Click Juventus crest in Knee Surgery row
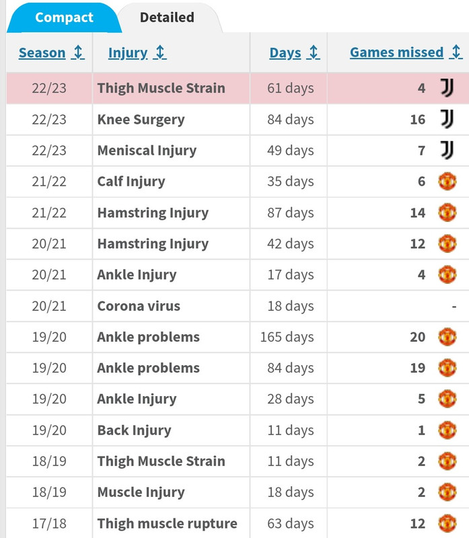The height and width of the screenshot is (538, 469). click(447, 119)
